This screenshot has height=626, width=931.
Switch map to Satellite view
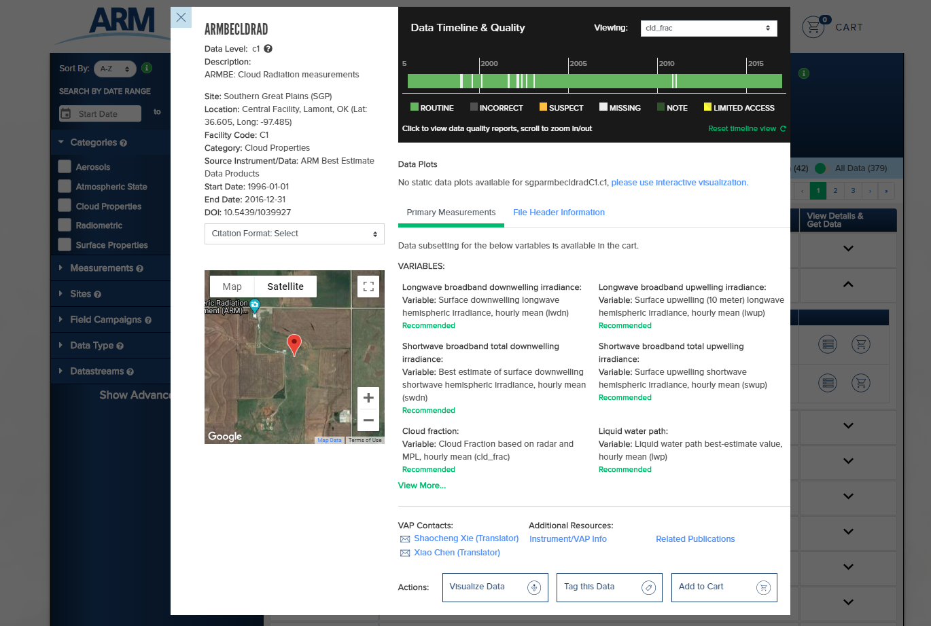click(285, 287)
